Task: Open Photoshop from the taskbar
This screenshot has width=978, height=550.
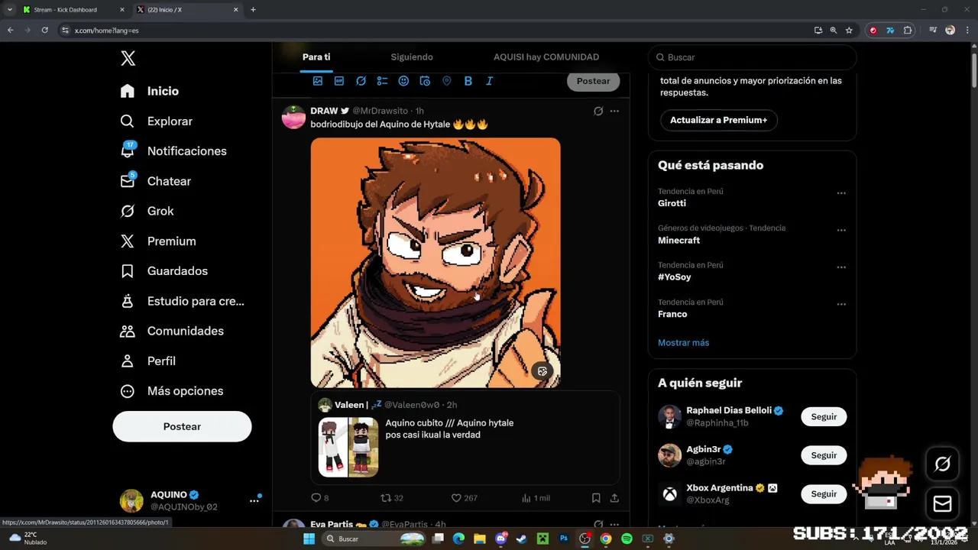Action: tap(564, 539)
